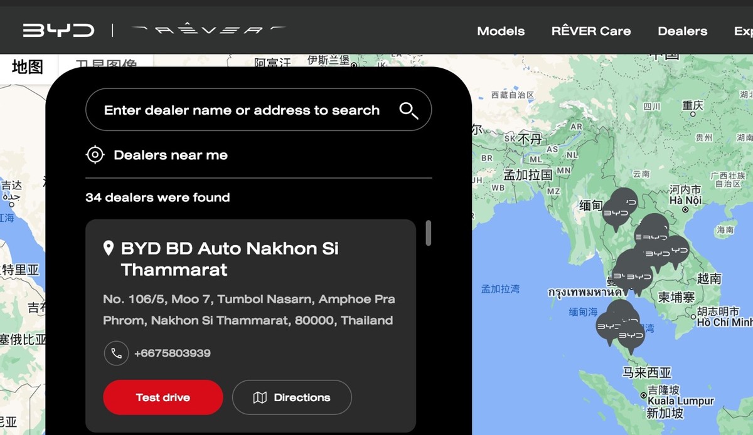Image resolution: width=753 pixels, height=435 pixels.
Task: Click the magnifier search icon
Action: pyautogui.click(x=409, y=110)
